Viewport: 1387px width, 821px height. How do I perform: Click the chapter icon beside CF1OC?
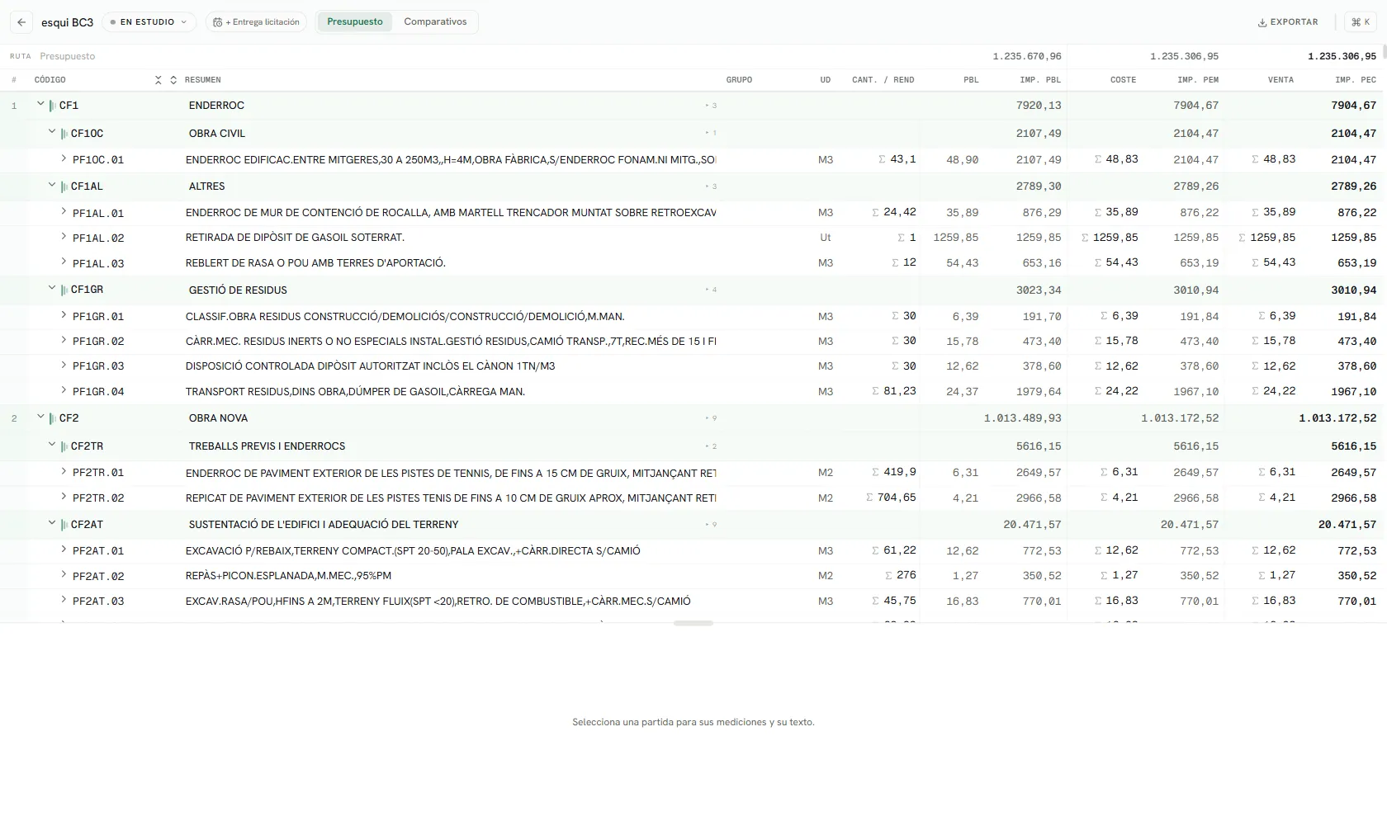click(64, 134)
